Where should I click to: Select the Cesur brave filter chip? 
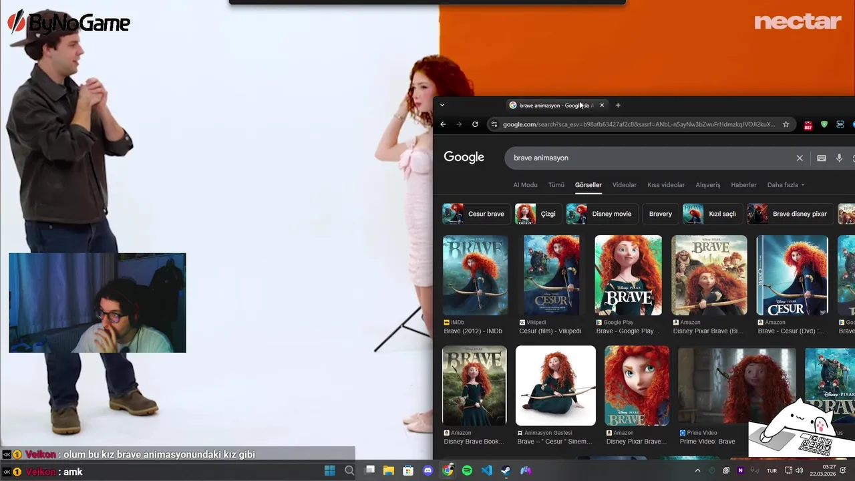click(x=476, y=214)
